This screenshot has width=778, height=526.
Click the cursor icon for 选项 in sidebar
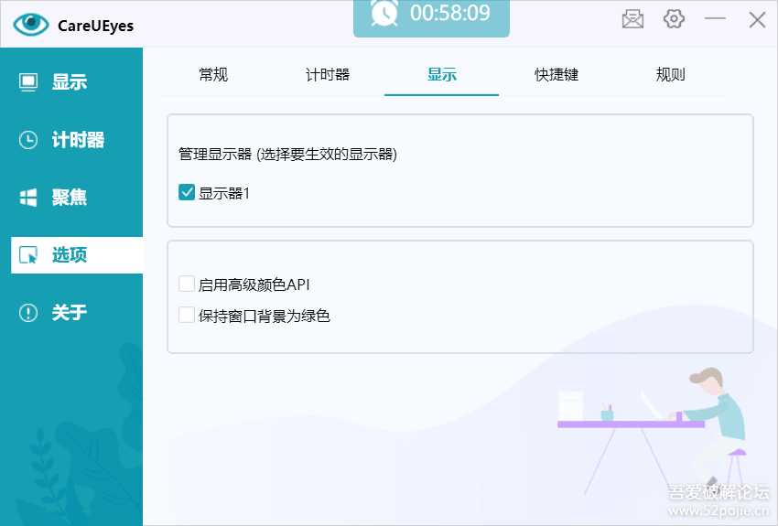(x=28, y=255)
